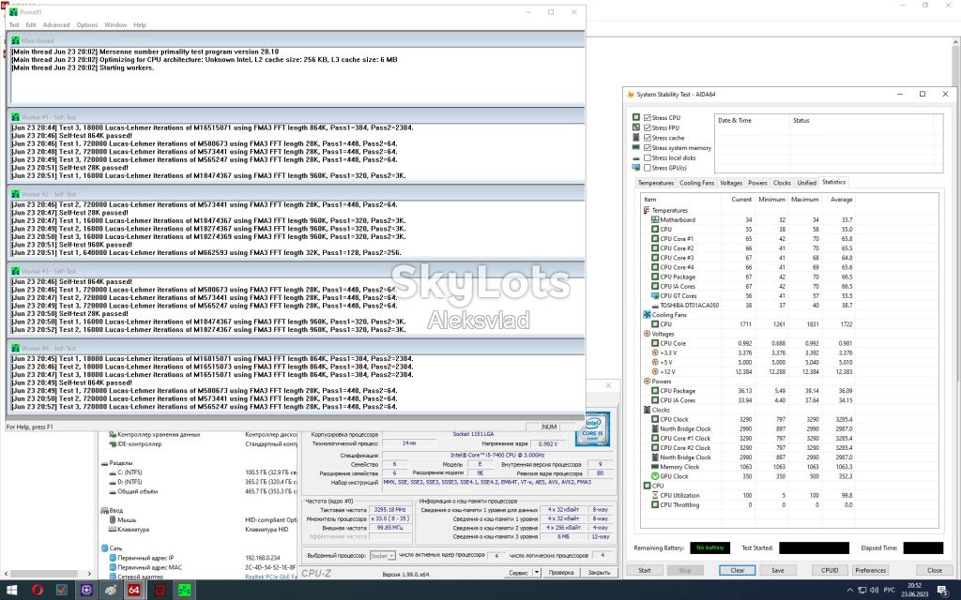Open the Test menu in Prime95
The height and width of the screenshot is (600, 961).
pyautogui.click(x=13, y=25)
